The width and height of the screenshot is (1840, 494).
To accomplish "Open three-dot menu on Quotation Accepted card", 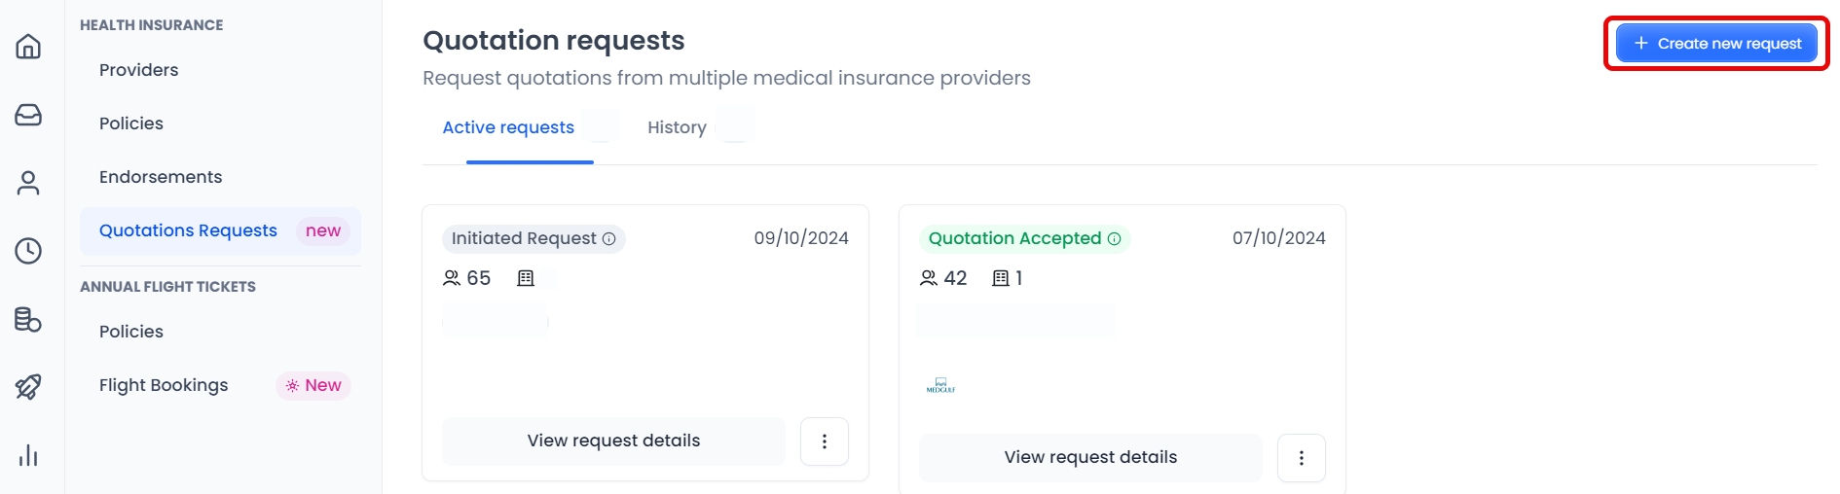I will pyautogui.click(x=1302, y=458).
